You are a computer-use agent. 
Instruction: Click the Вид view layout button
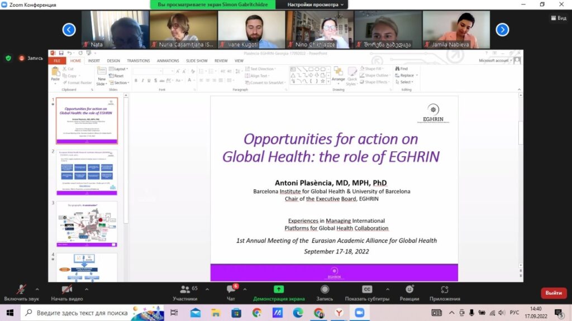[559, 18]
